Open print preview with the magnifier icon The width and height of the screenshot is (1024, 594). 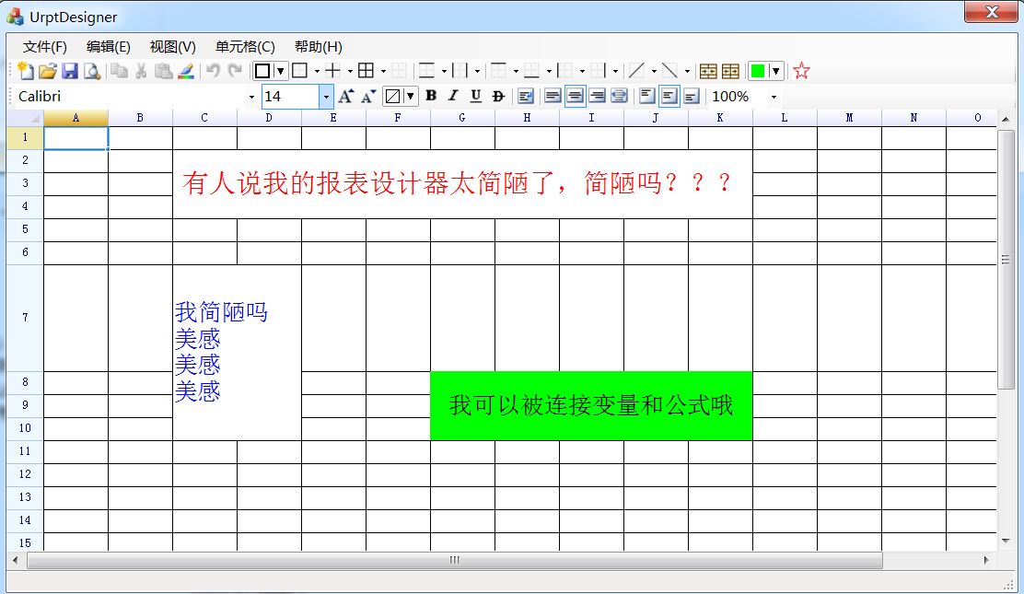[92, 71]
